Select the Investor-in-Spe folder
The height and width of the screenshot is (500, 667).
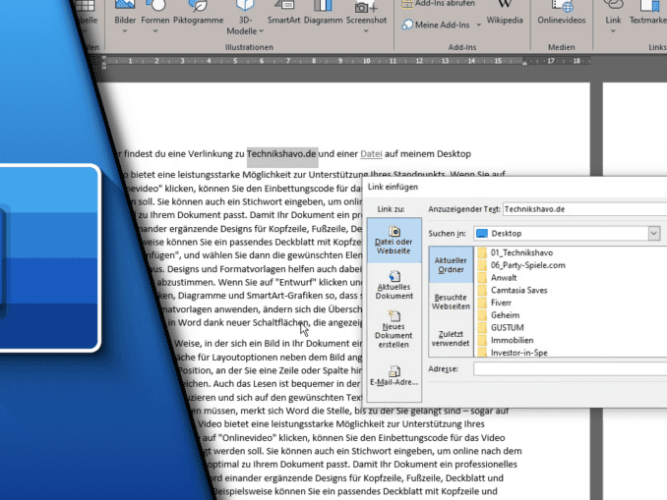(519, 353)
